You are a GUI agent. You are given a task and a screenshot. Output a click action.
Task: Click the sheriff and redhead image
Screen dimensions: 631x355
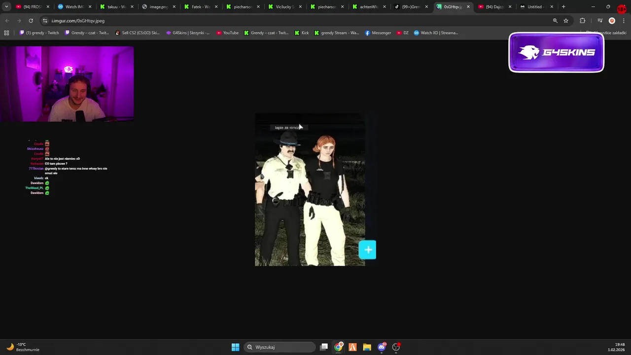310,190
